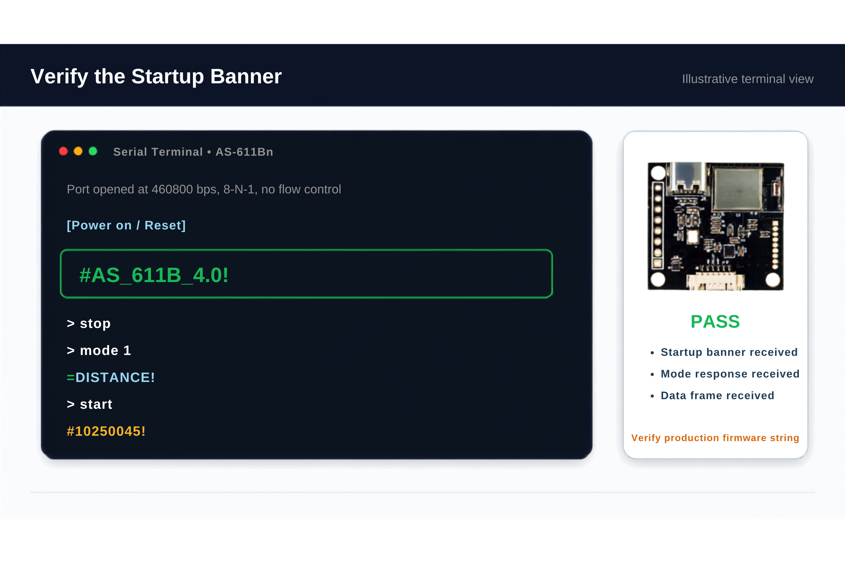Select the '#10250045!' data frame line
The width and height of the screenshot is (845, 563).
106,431
